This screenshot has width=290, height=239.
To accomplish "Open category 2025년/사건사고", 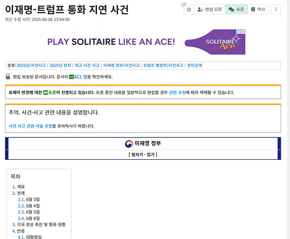I will pyautogui.click(x=31, y=65).
